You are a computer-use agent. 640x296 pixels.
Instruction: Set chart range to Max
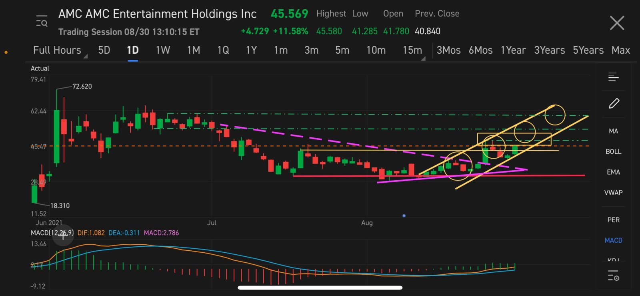pos(621,50)
